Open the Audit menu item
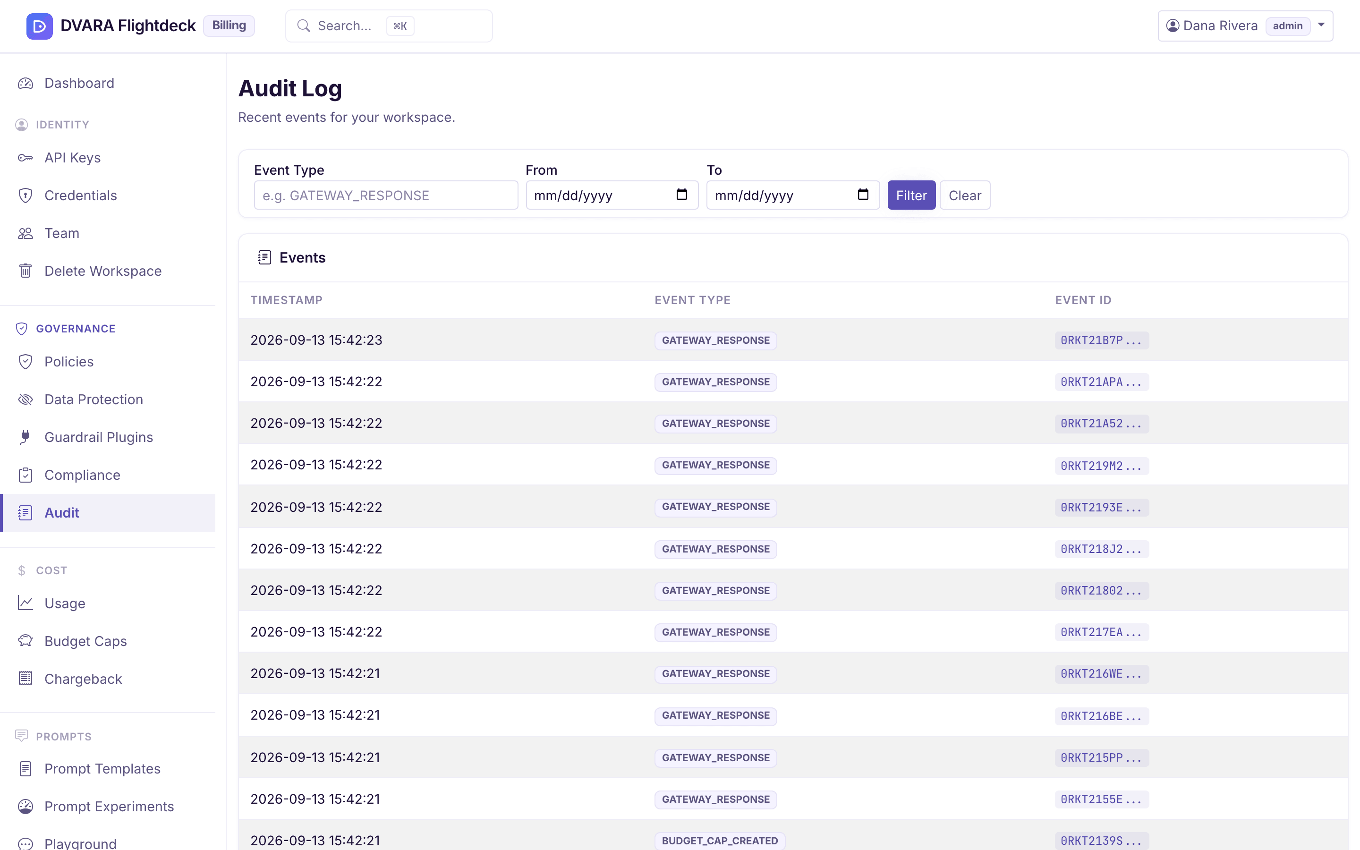The height and width of the screenshot is (850, 1360). coord(108,513)
